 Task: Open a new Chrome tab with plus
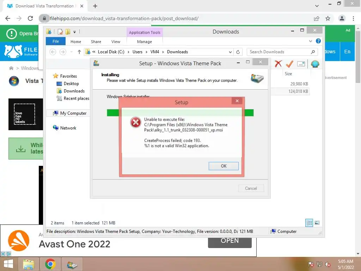95,6
